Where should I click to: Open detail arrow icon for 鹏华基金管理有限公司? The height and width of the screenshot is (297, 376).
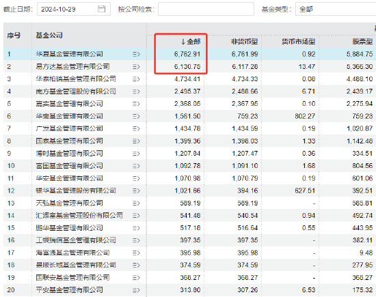[136, 228]
